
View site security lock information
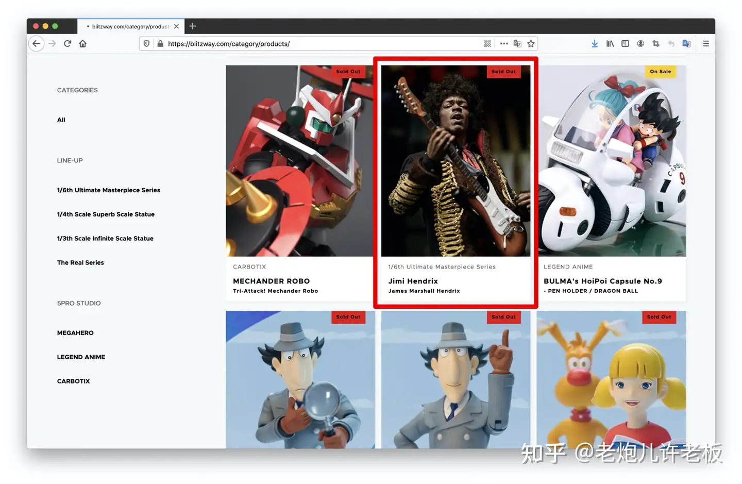(x=160, y=44)
